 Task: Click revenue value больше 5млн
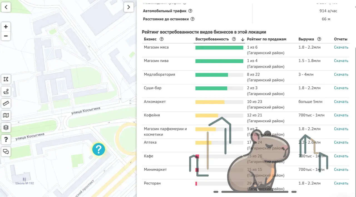(x=310, y=102)
